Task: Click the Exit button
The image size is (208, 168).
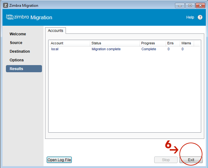Action: point(191,160)
